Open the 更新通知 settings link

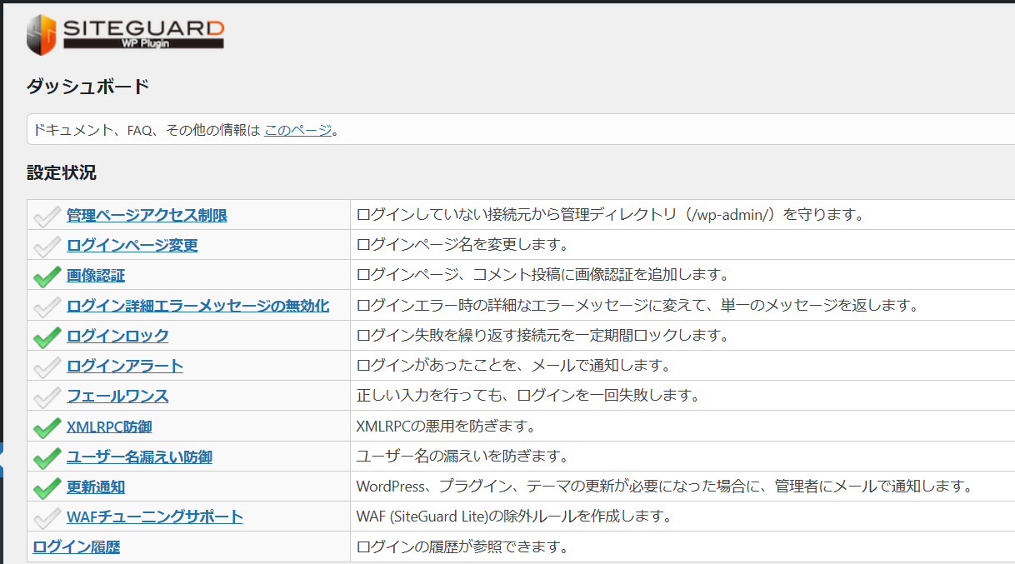pos(94,487)
